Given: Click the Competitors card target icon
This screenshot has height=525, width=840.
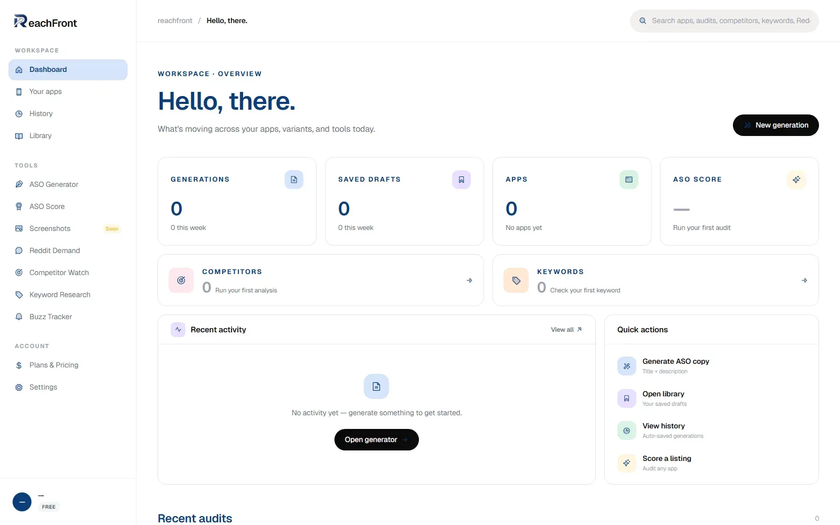Looking at the screenshot, I should pyautogui.click(x=181, y=280).
